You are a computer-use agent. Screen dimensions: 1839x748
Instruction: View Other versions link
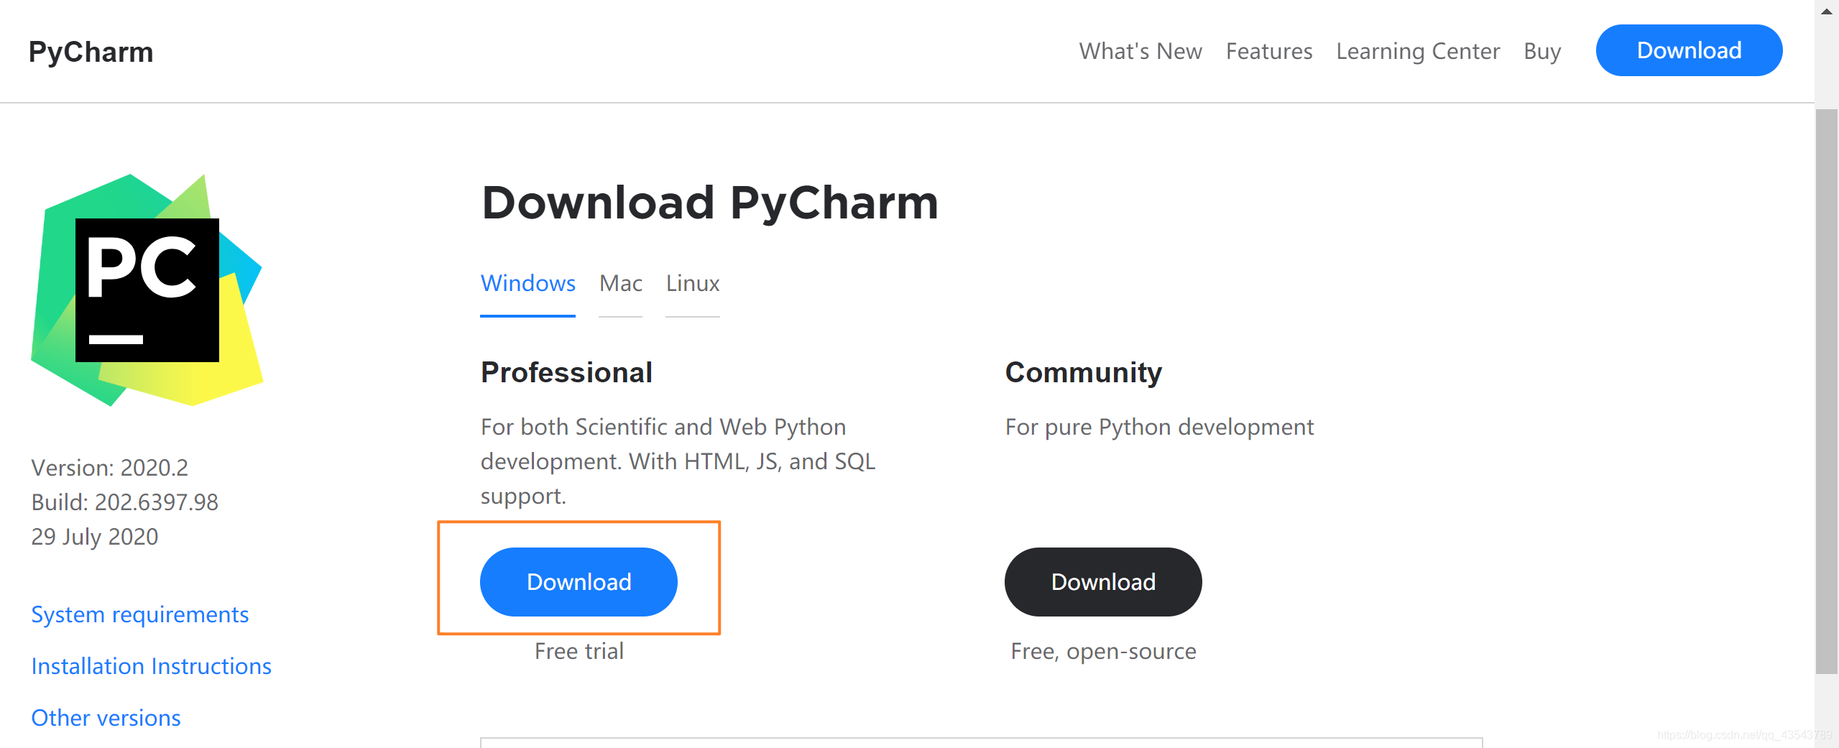coord(106,718)
